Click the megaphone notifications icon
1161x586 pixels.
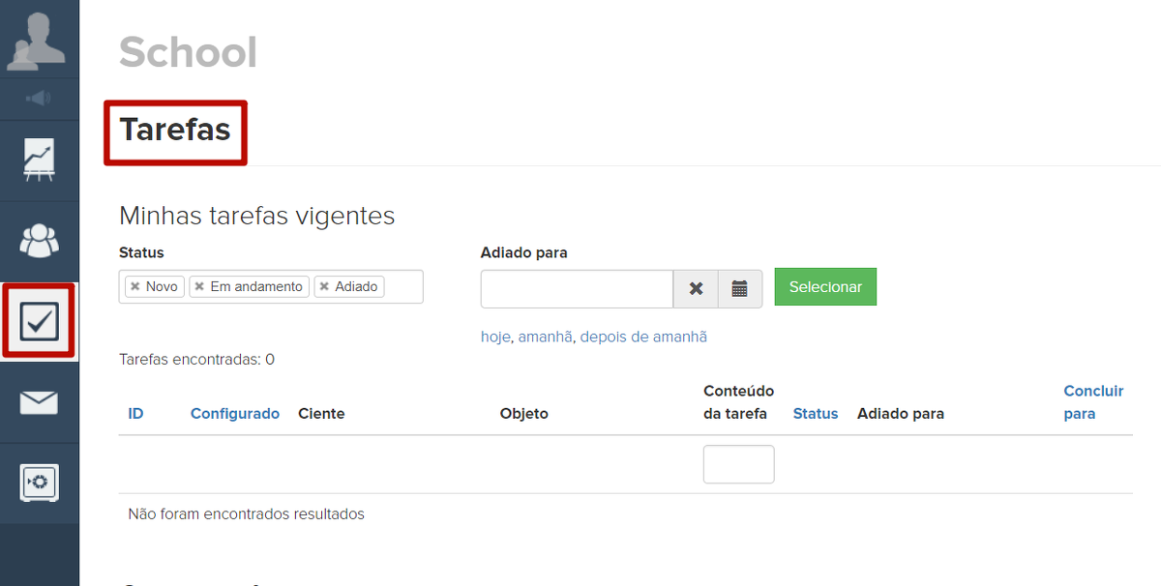tap(39, 99)
